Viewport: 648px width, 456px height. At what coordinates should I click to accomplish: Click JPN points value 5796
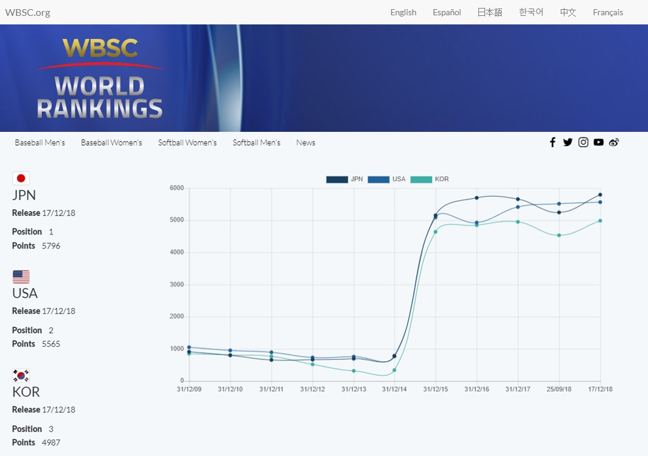[x=51, y=246]
